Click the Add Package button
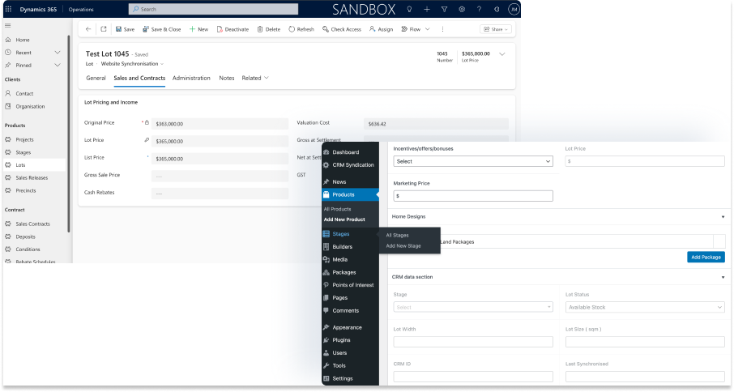The image size is (734, 392). pos(706,258)
